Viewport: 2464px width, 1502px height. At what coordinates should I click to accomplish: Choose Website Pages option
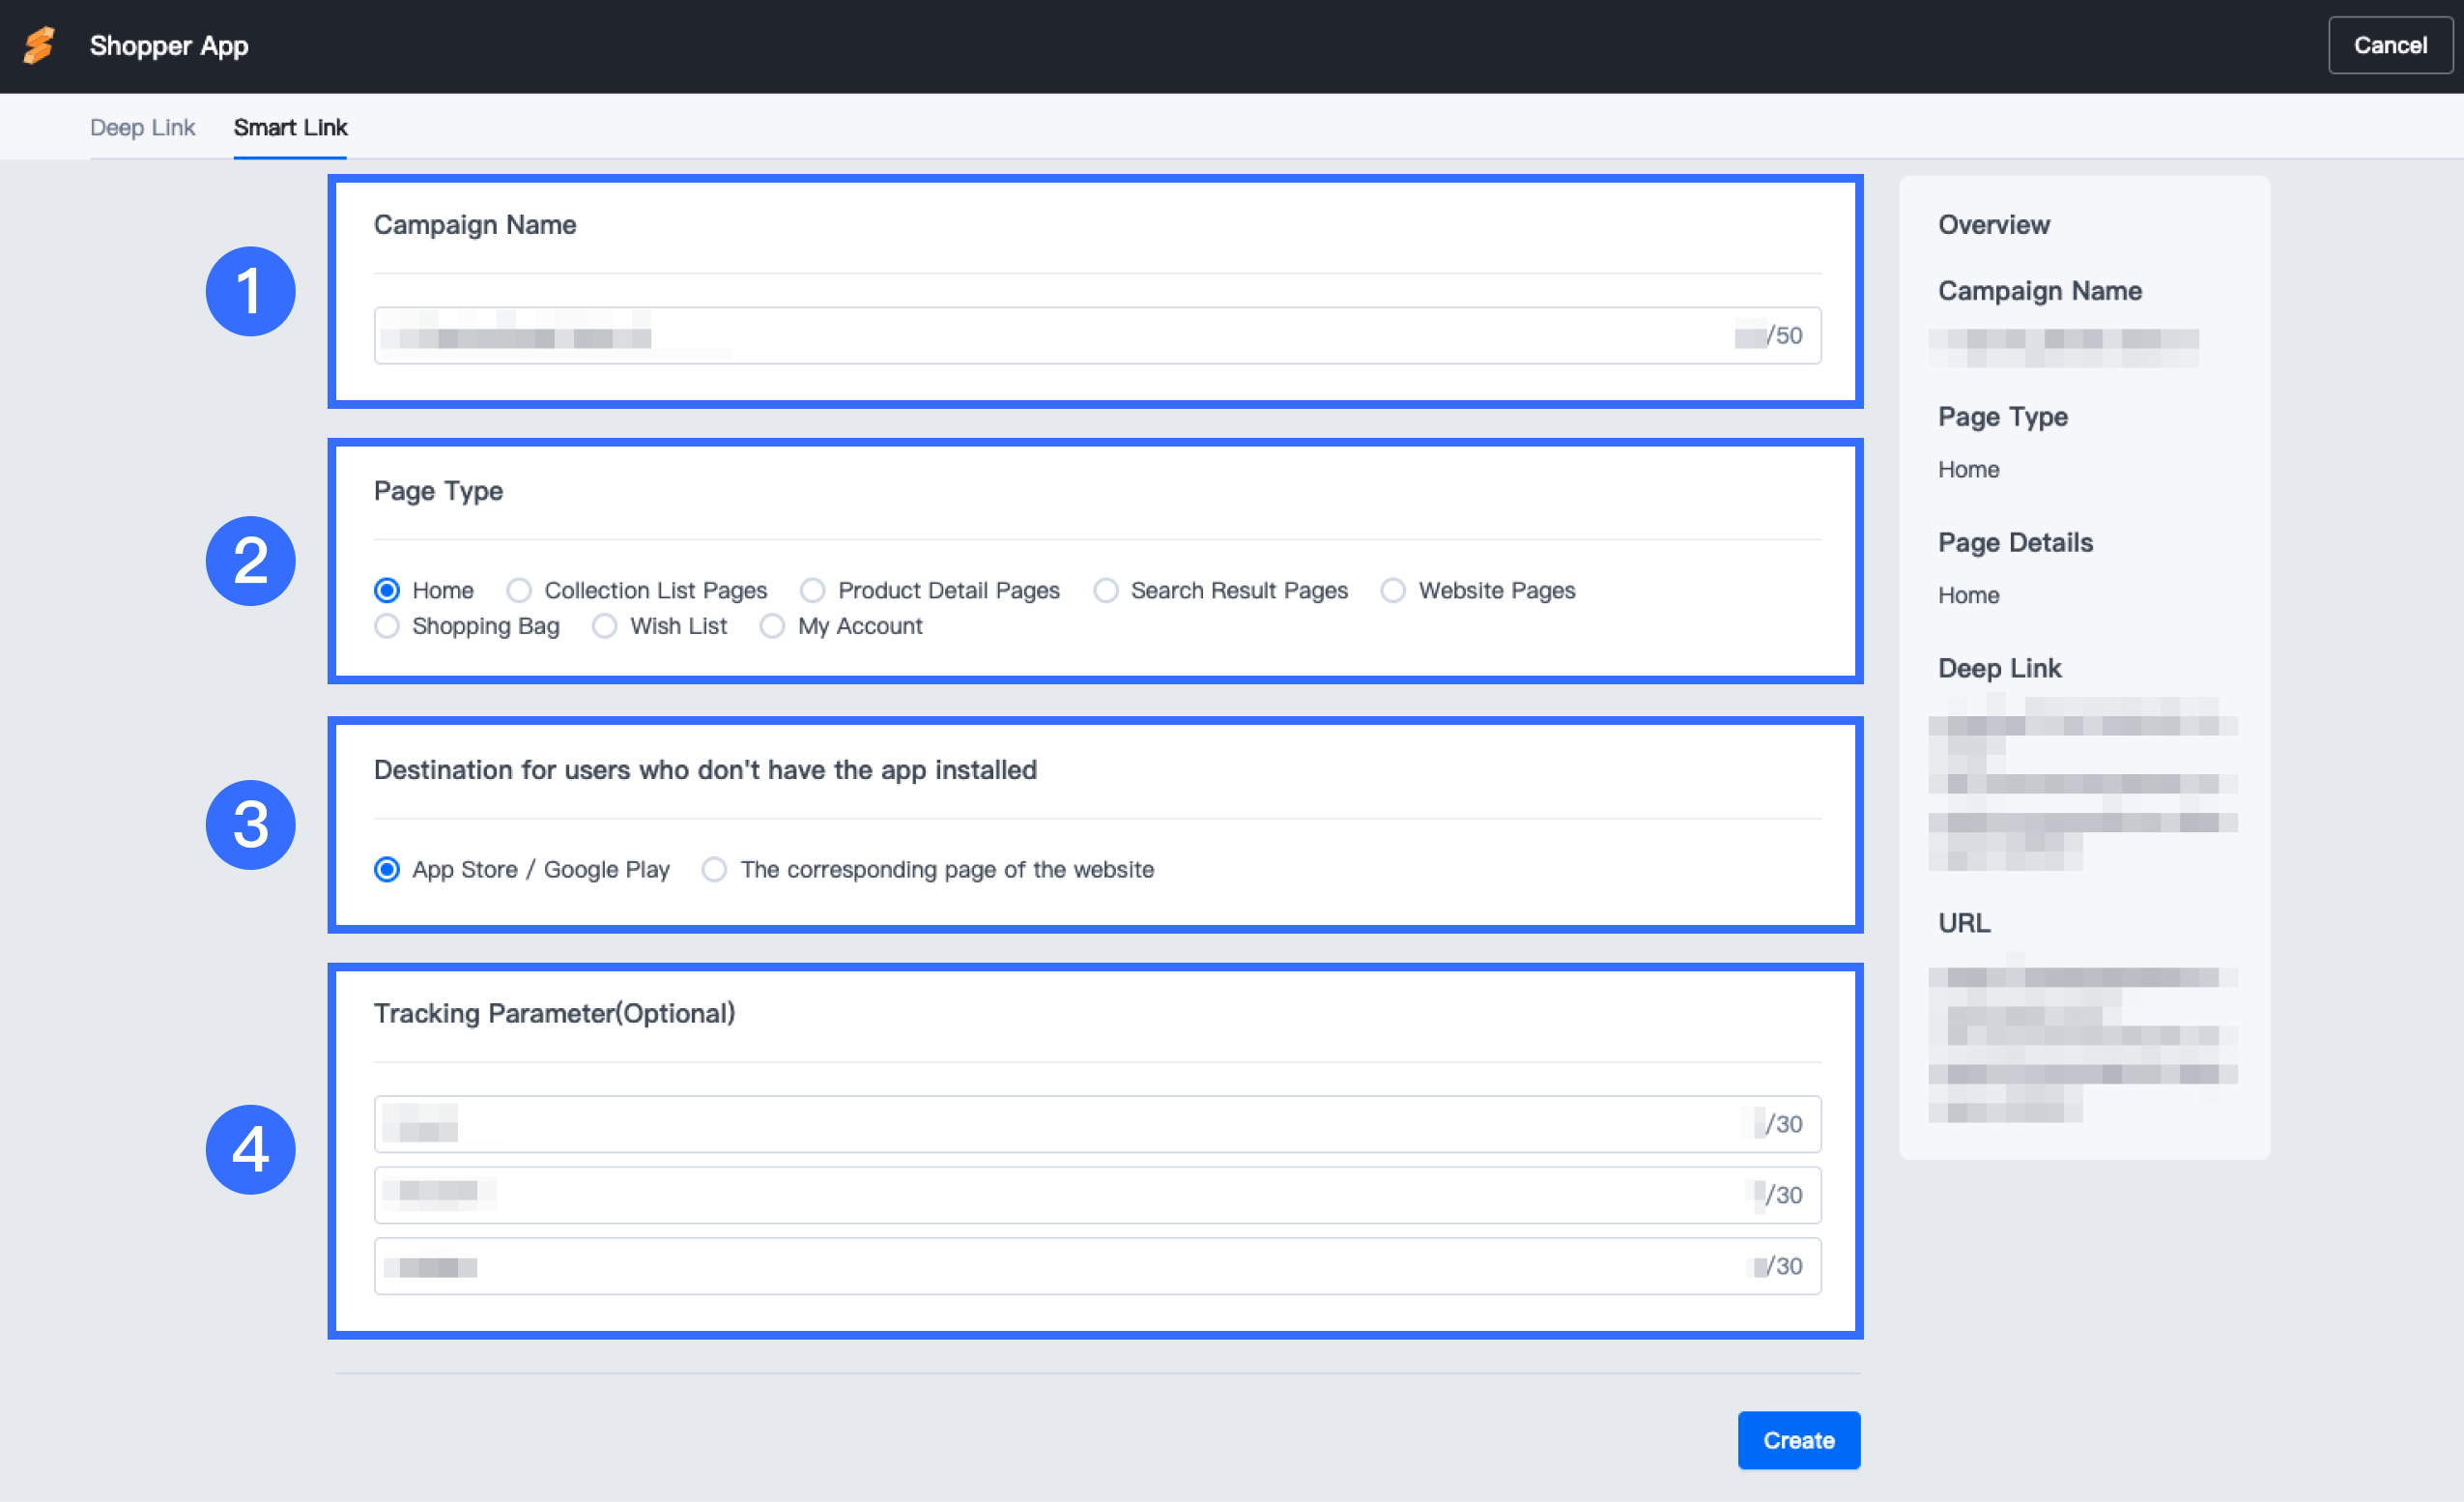pyautogui.click(x=1393, y=591)
